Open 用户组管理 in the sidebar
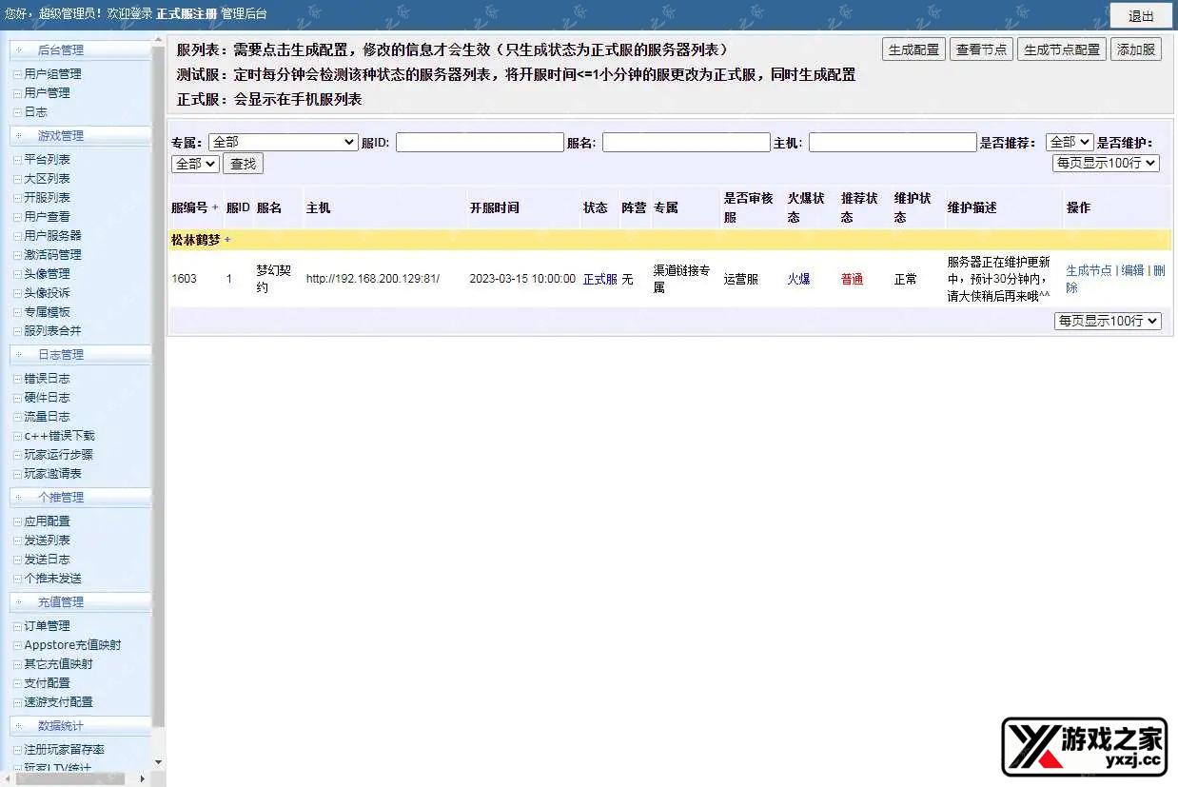 pyautogui.click(x=51, y=73)
